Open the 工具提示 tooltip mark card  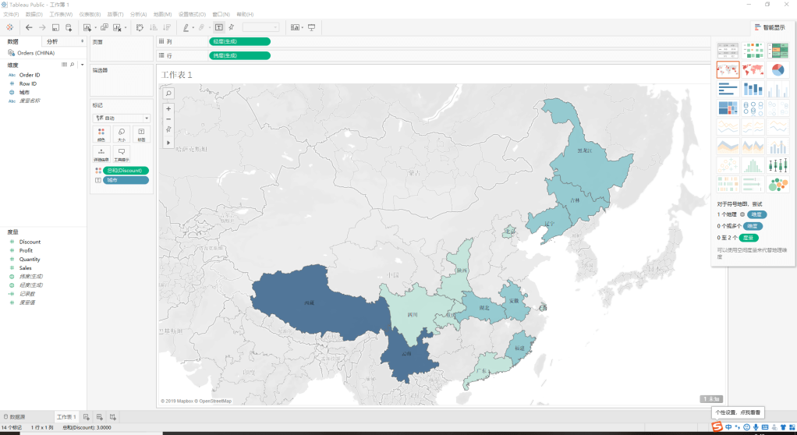pos(121,154)
